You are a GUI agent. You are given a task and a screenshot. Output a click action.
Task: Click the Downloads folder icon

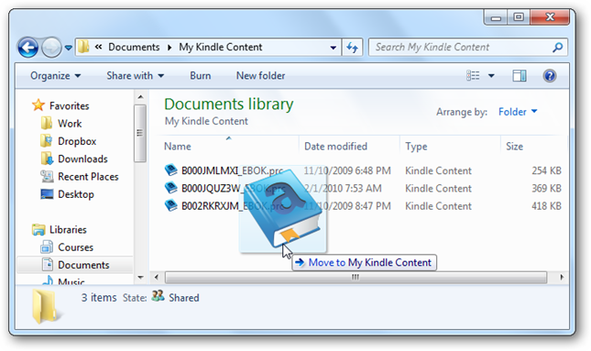pyautogui.click(x=47, y=159)
